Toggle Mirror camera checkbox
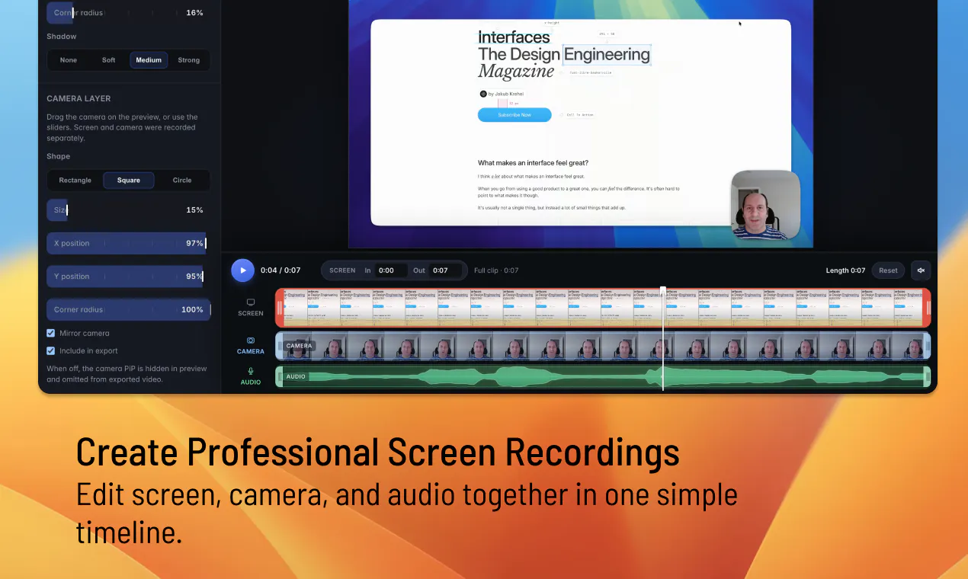Image resolution: width=968 pixels, height=579 pixels. coord(50,333)
